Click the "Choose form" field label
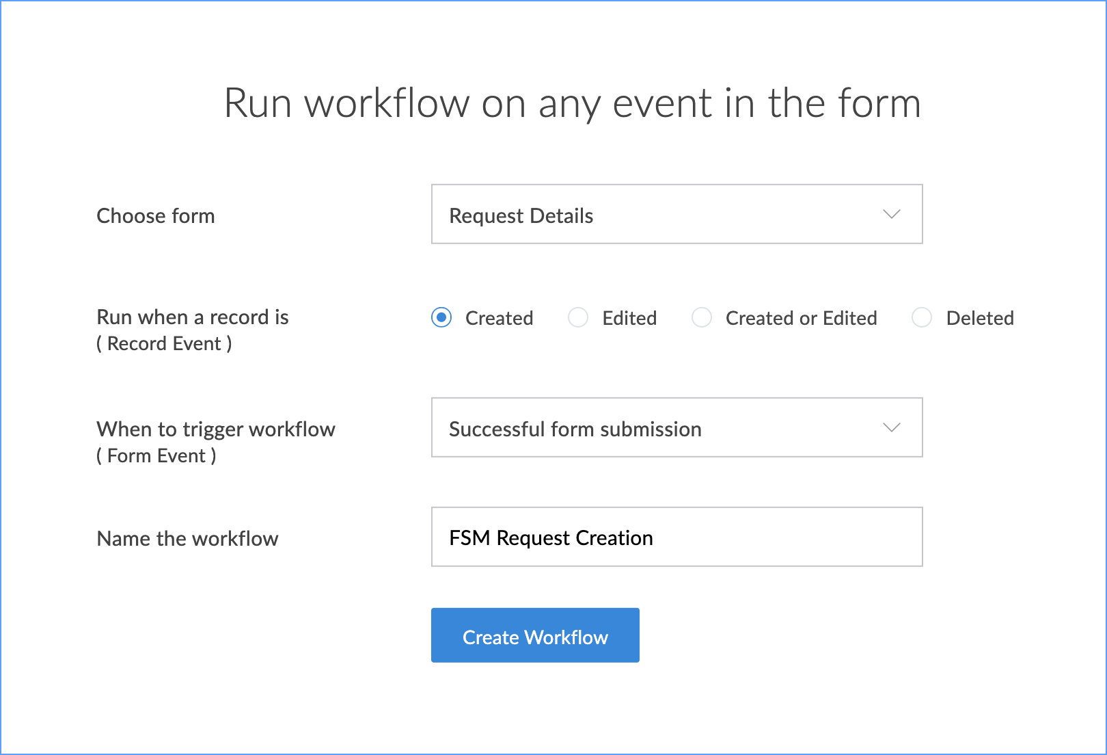The height and width of the screenshot is (755, 1107). point(156,216)
